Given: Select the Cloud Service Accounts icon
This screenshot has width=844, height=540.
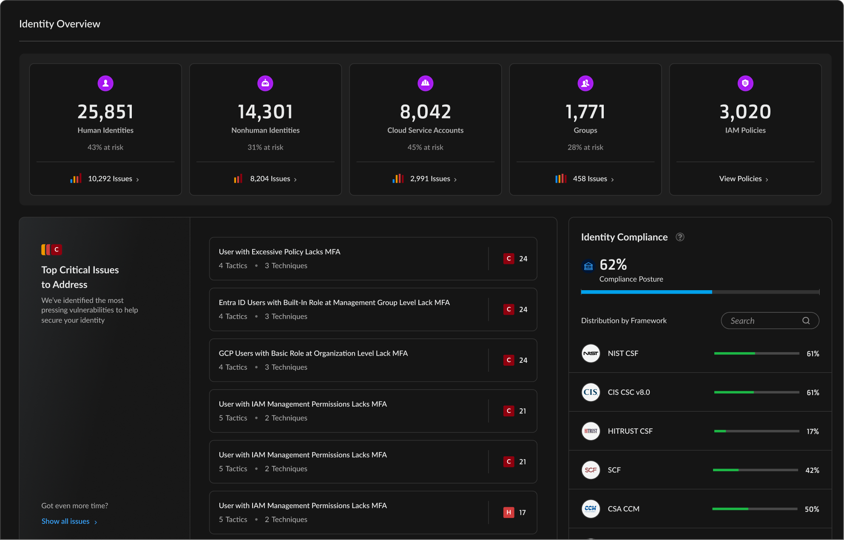Looking at the screenshot, I should [425, 83].
